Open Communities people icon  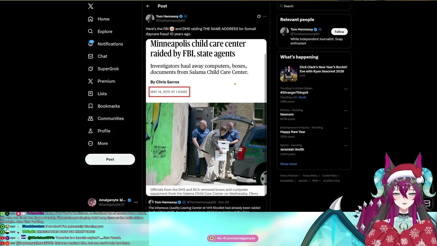(90, 119)
